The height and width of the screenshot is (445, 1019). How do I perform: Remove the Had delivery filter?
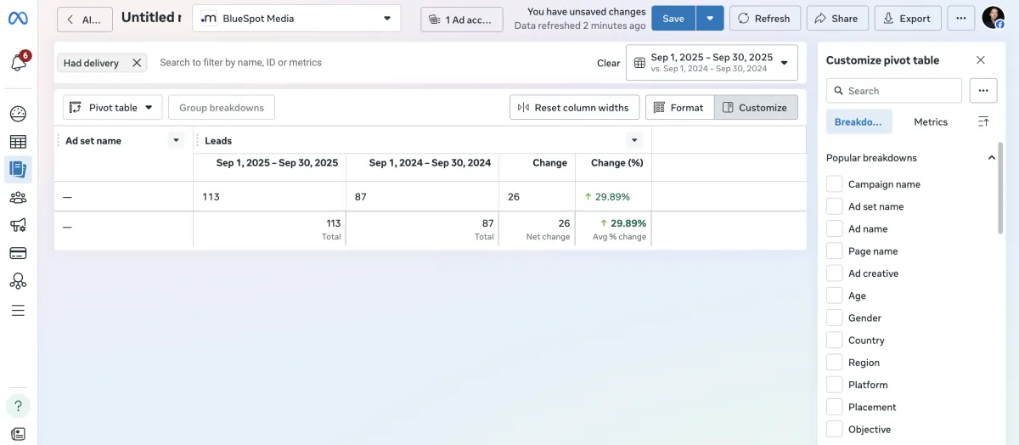point(137,63)
